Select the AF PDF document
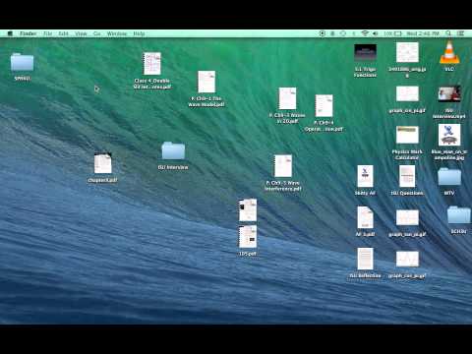Image resolution: width=472 pixels, height=354 pixels. [x=365, y=217]
